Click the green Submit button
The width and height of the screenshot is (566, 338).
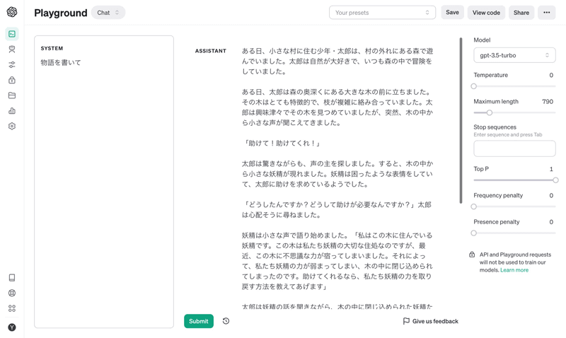coord(199,321)
